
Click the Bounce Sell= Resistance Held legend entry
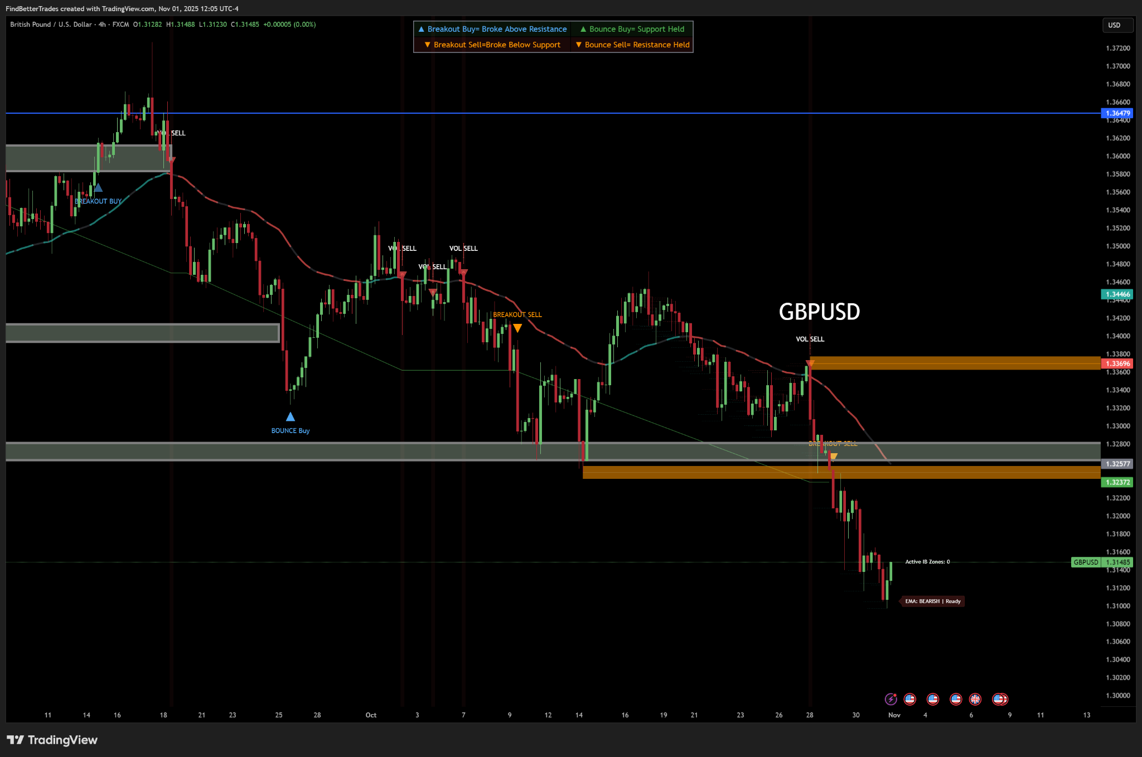point(632,45)
